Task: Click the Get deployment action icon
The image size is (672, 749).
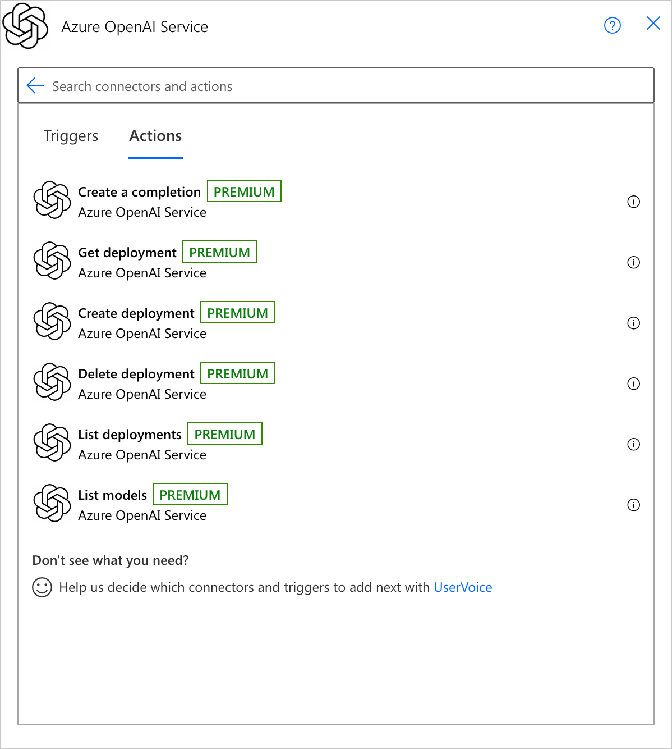Action: click(x=52, y=261)
